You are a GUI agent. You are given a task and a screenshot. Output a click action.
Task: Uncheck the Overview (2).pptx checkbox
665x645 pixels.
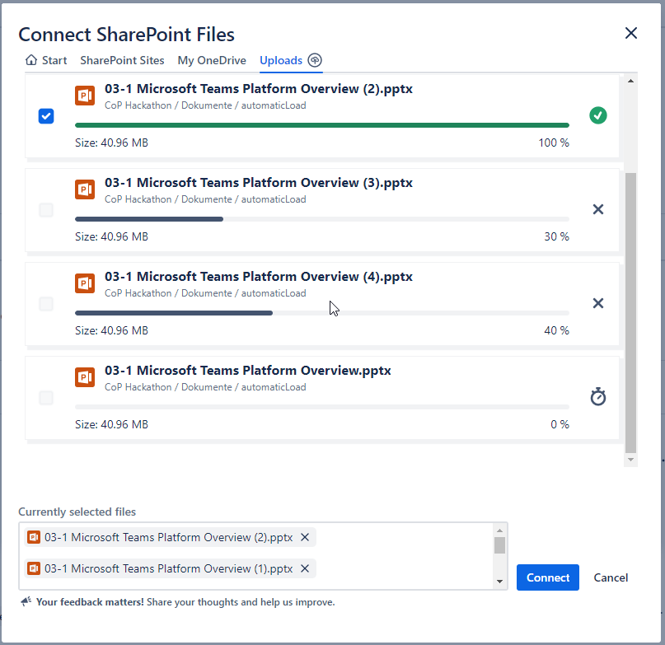coord(46,116)
